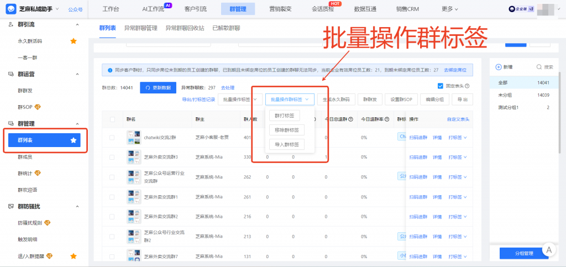Click 扫码进群 for chatwiki交流2群 row
The width and height of the screenshot is (566, 267).
pos(418,138)
